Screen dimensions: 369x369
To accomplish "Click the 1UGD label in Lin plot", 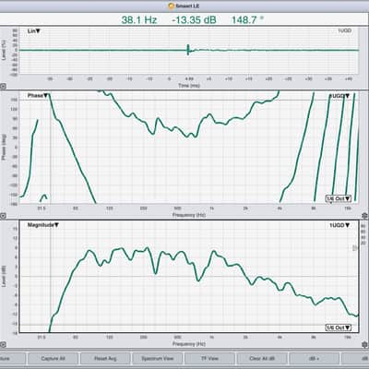I will point(344,30).
